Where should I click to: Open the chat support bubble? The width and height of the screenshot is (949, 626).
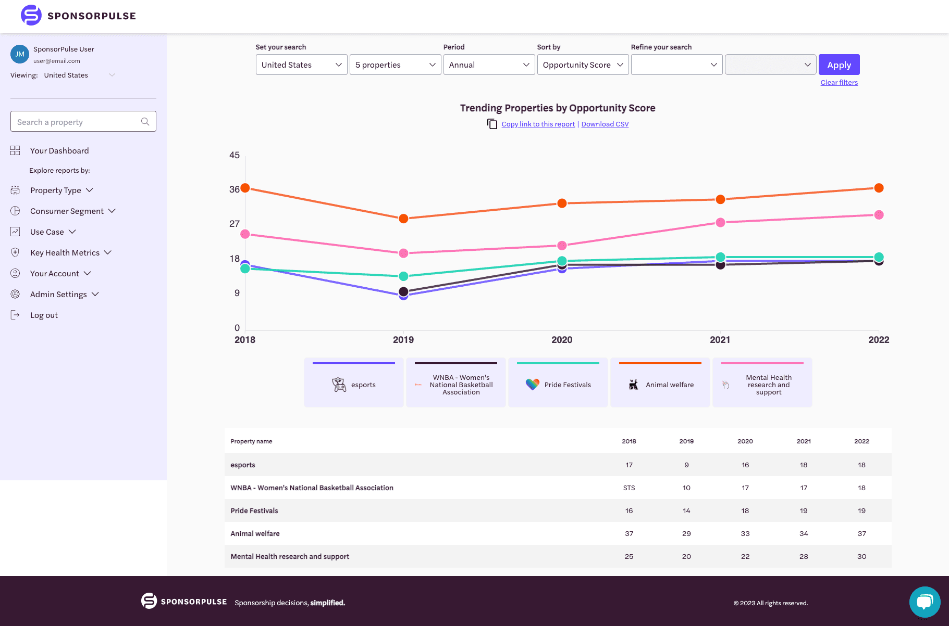click(925, 602)
